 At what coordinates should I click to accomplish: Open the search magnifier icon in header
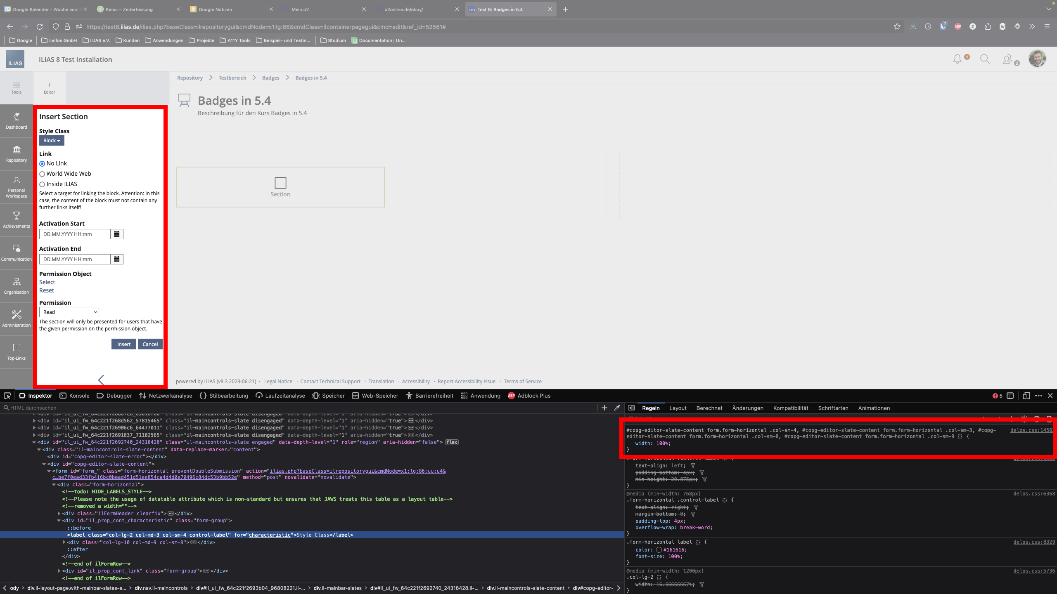click(x=985, y=59)
